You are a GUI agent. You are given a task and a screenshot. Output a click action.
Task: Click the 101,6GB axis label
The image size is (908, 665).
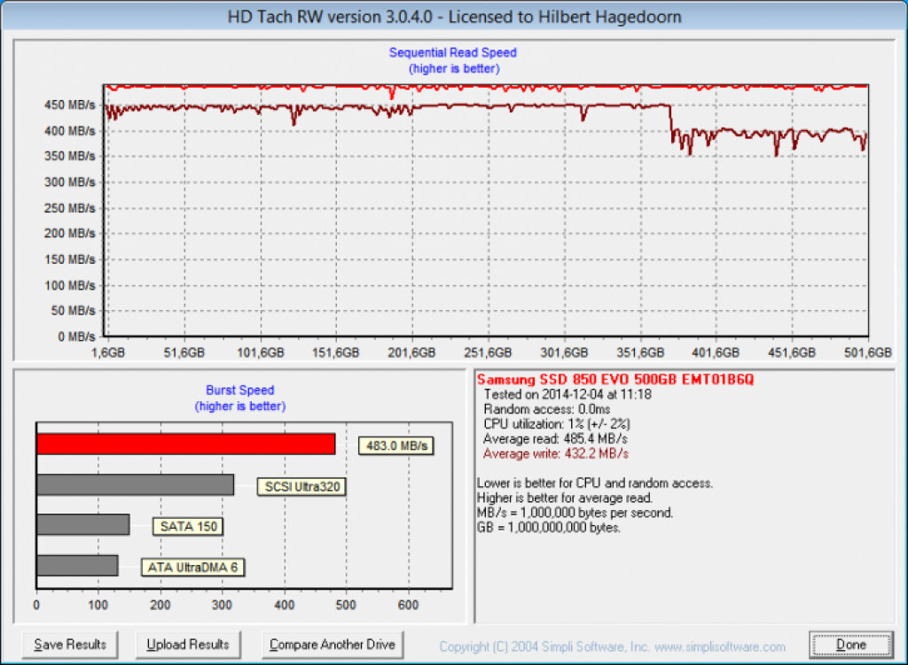coord(261,352)
